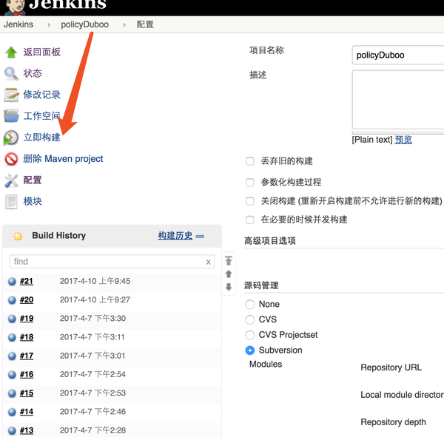Click the blue status ball of build #16
Viewport: 444px width, 437px height.
[12, 375]
